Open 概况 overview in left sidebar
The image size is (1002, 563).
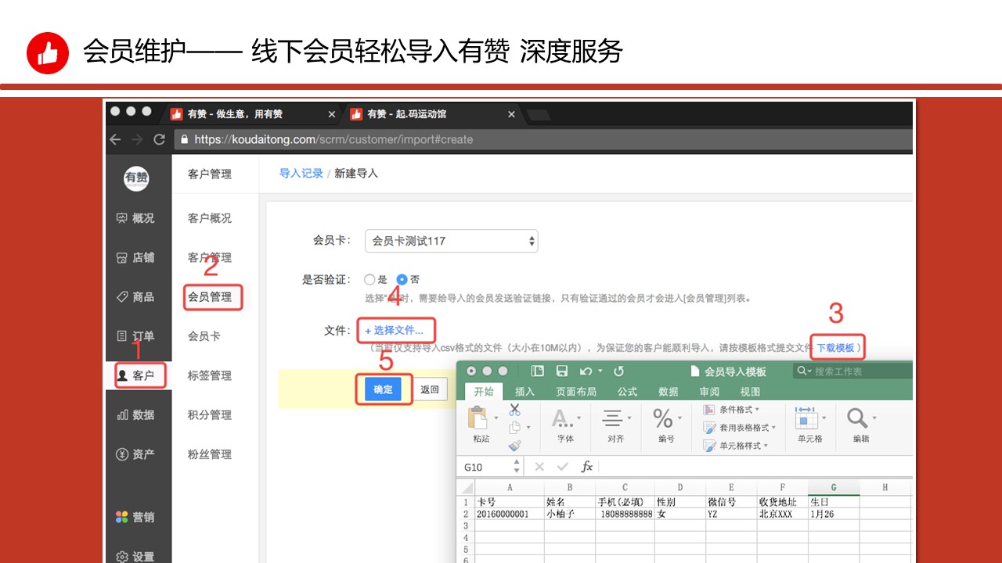tap(135, 218)
